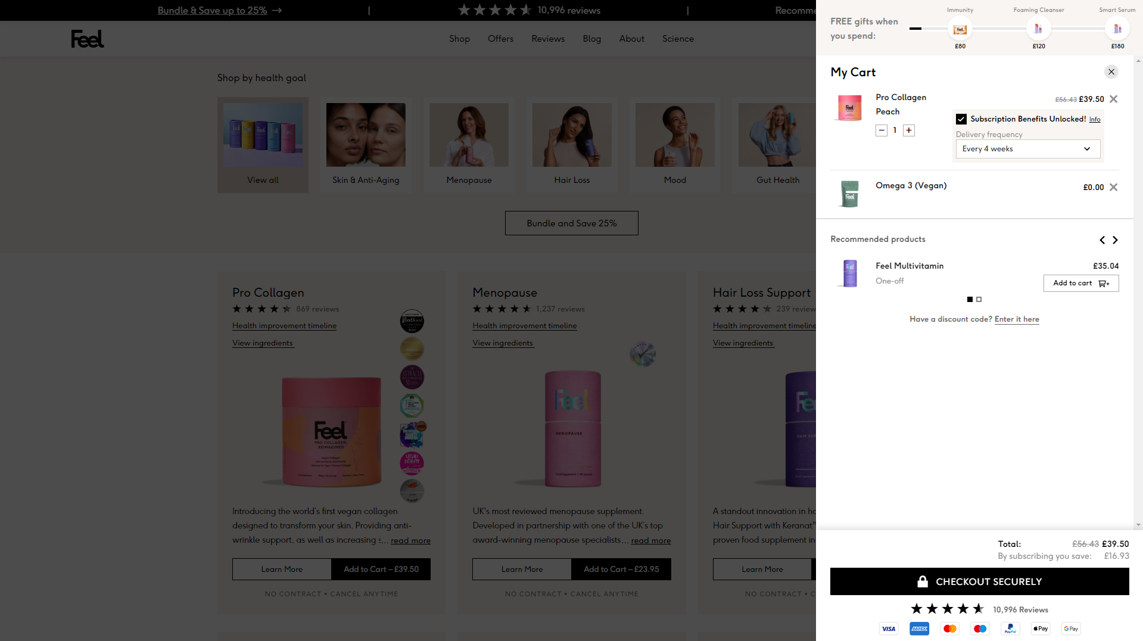This screenshot has height=641, width=1143.
Task: Close the My Cart panel
Action: pyautogui.click(x=1111, y=72)
